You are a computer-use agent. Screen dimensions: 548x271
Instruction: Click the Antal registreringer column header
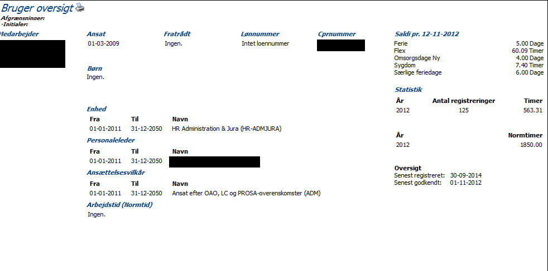[x=463, y=101]
